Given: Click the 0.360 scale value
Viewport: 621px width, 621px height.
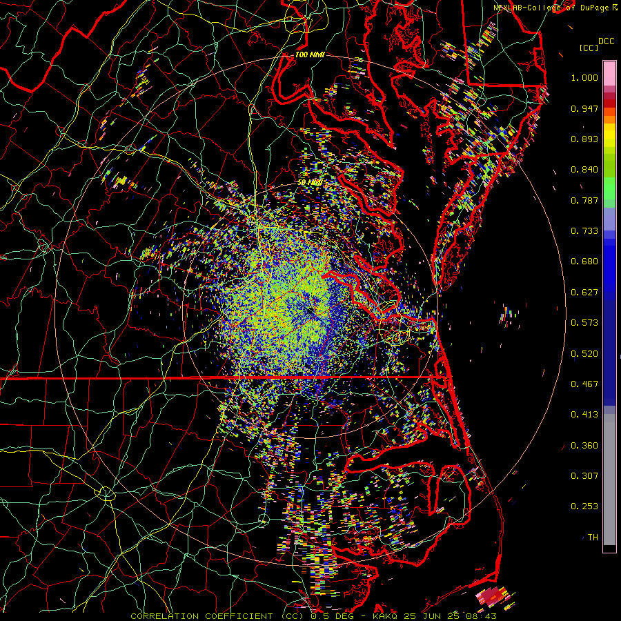Looking at the screenshot, I should pyautogui.click(x=584, y=446).
